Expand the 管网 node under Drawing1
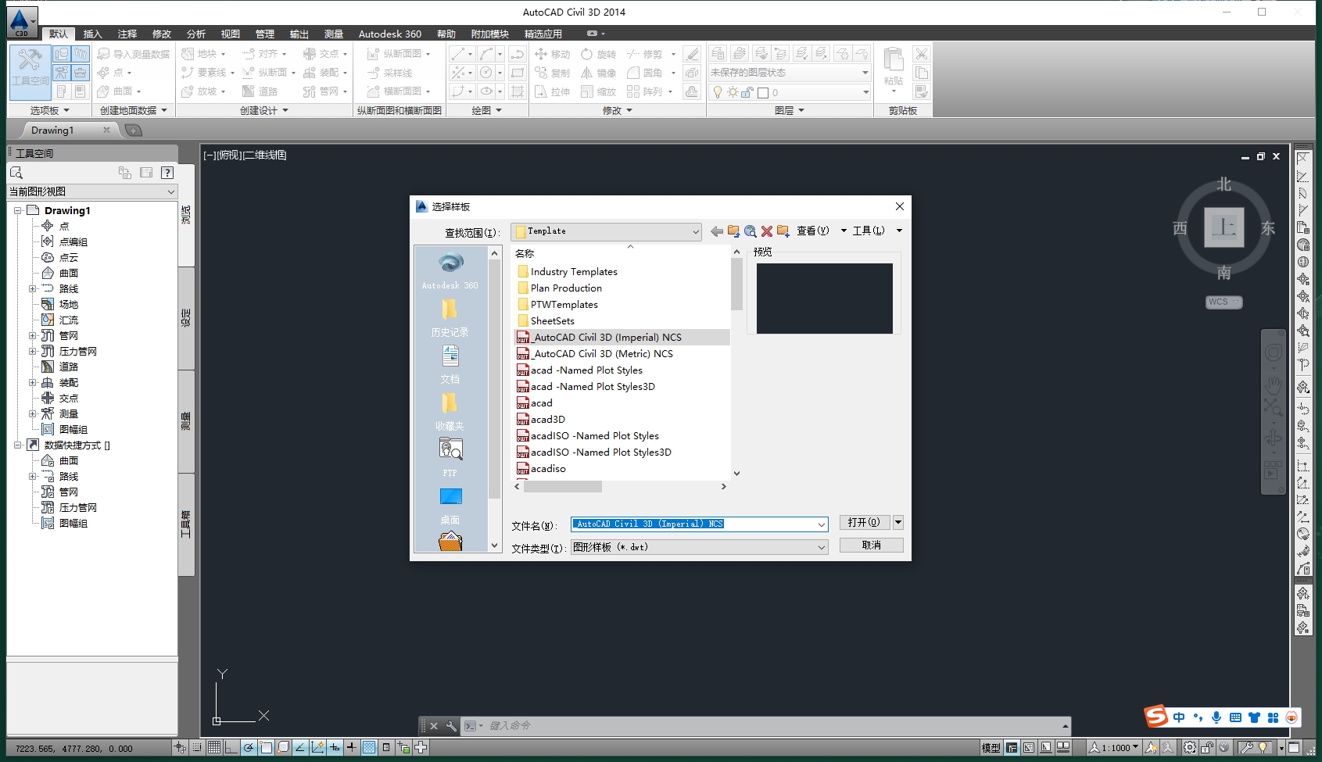This screenshot has height=762, width=1322. pos(32,336)
